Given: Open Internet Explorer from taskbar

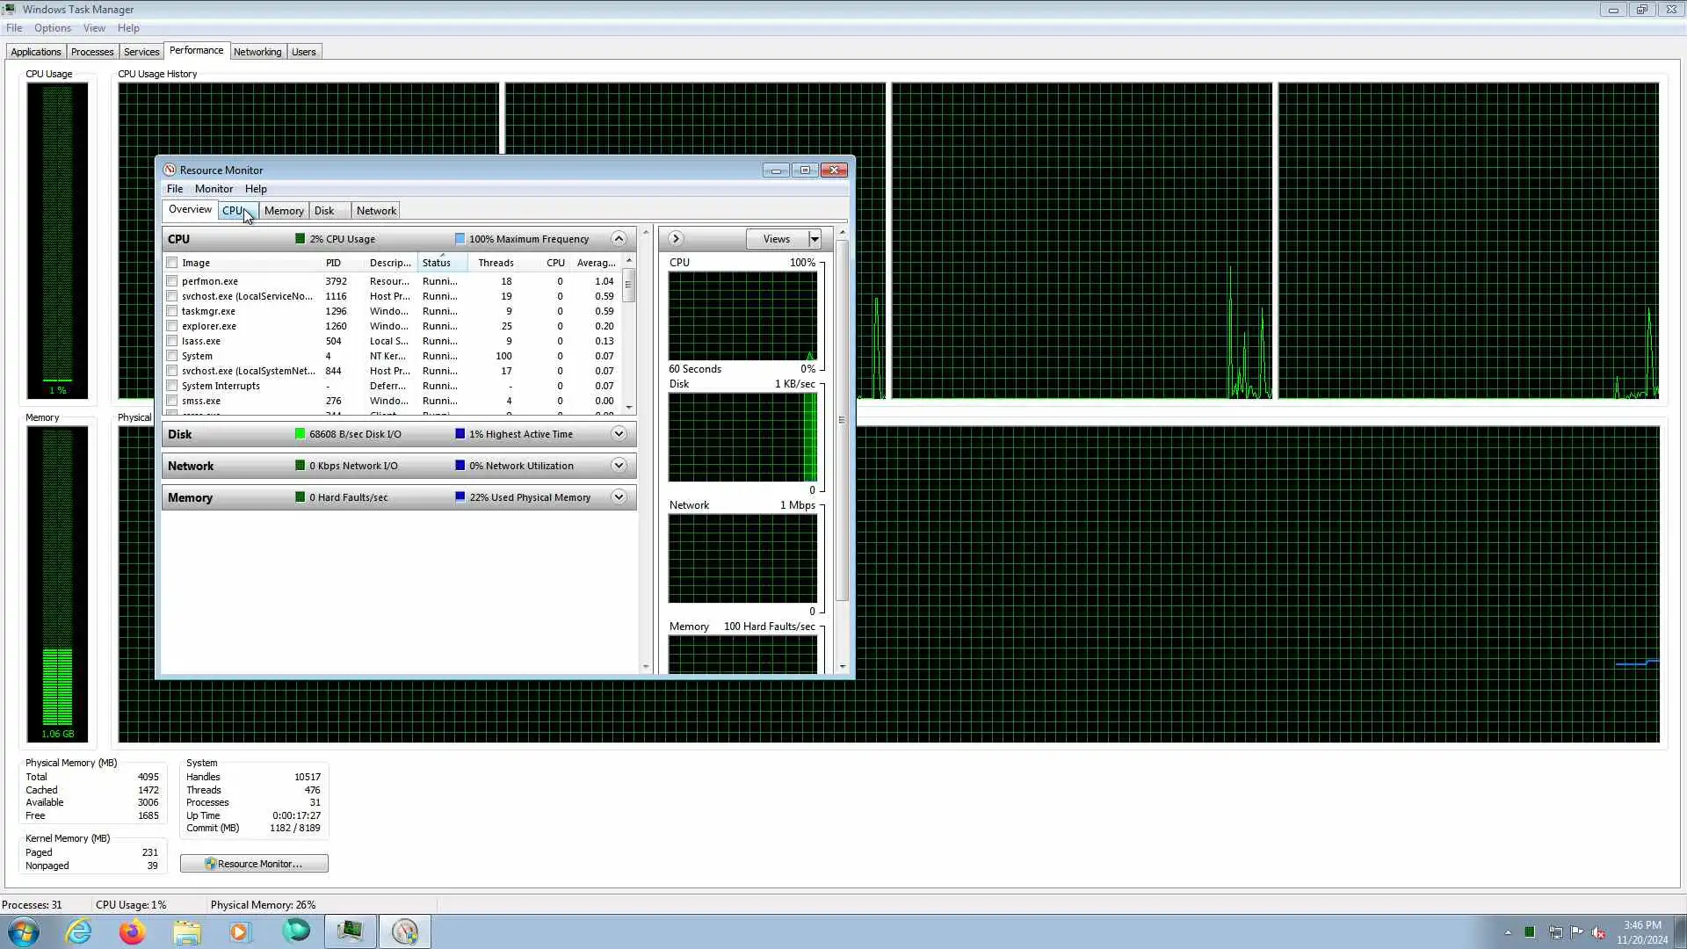Looking at the screenshot, I should tap(79, 931).
